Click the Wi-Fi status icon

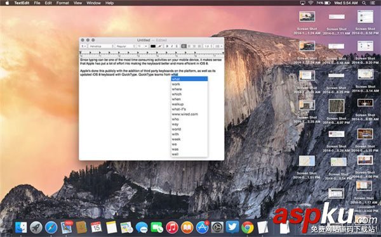tap(311, 3)
